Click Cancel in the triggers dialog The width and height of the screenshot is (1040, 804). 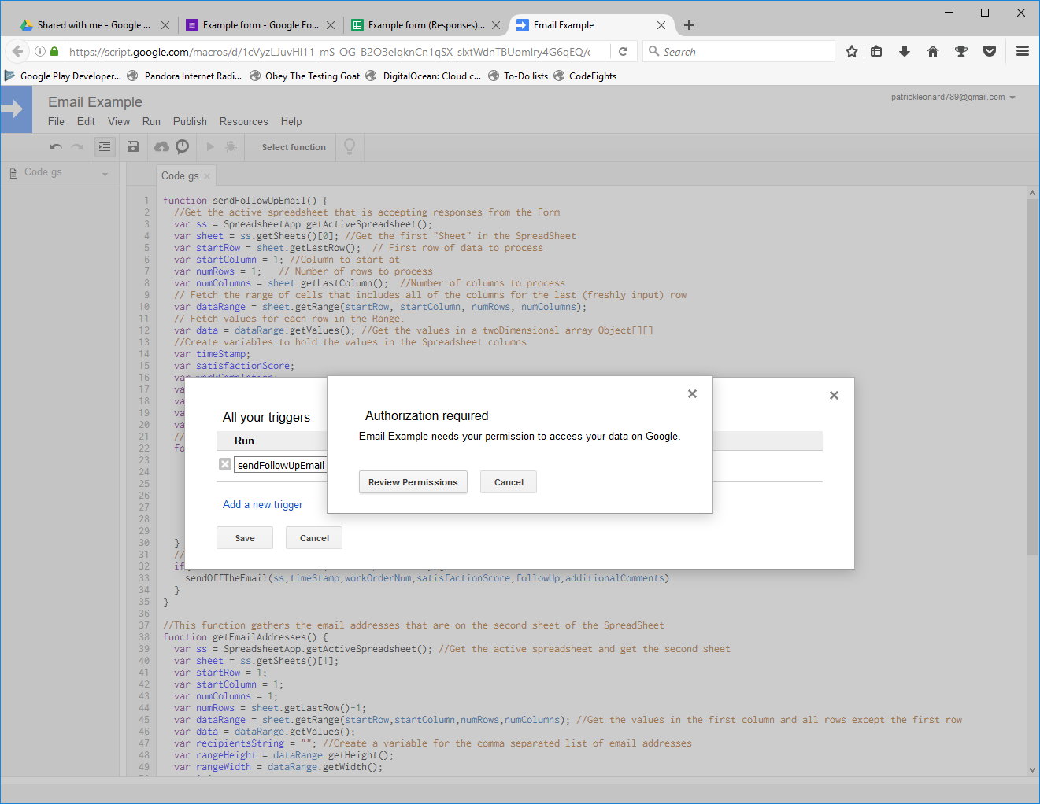[314, 538]
